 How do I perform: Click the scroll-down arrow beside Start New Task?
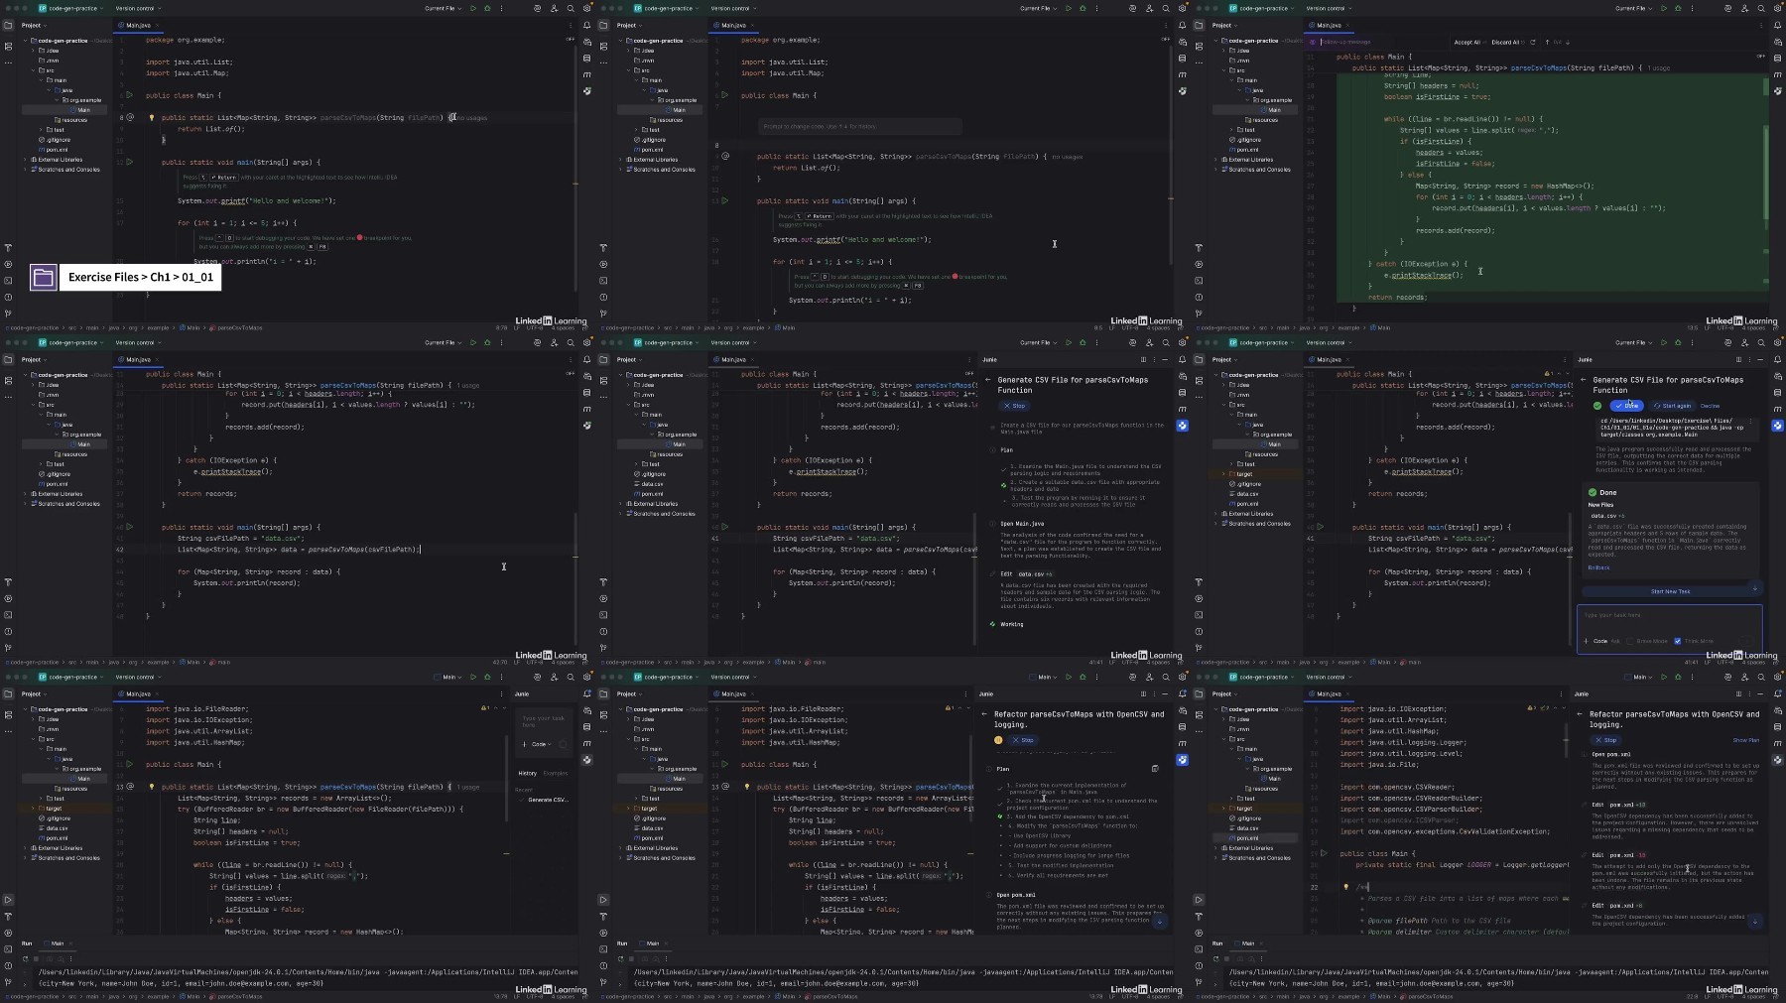[x=1754, y=588]
